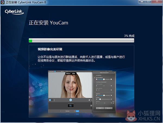
Task: Click the "3% 完成" progress text
Action: [129, 36]
